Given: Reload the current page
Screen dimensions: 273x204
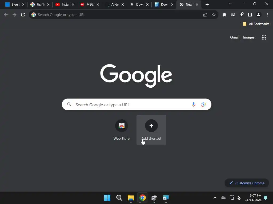Looking at the screenshot, I should [23, 15].
